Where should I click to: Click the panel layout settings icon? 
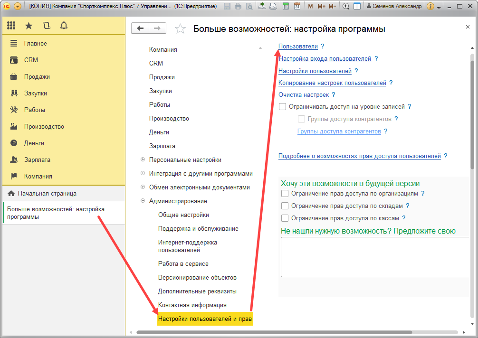[x=357, y=6]
